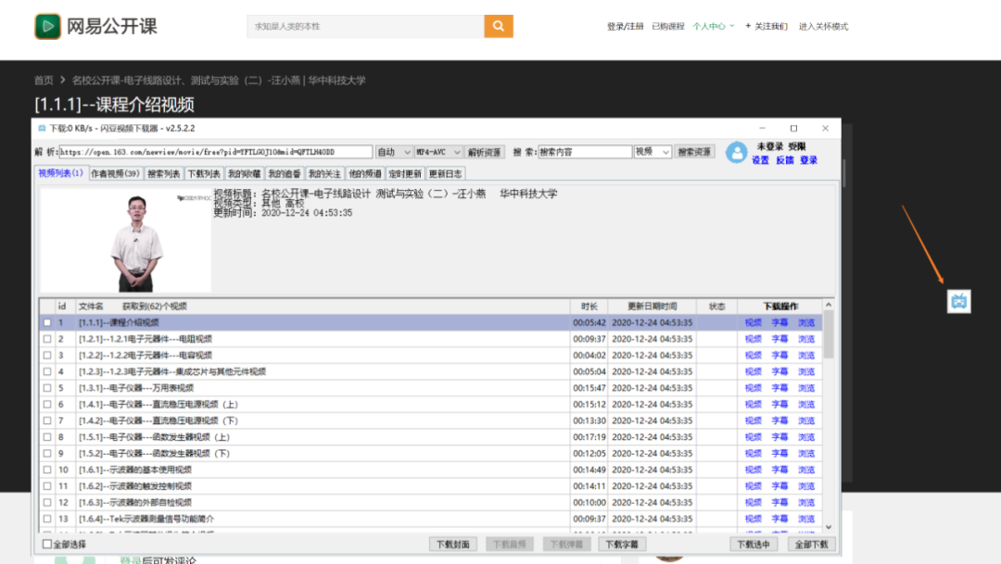
Task: Click 已购课程 on the website header
Action: point(667,26)
